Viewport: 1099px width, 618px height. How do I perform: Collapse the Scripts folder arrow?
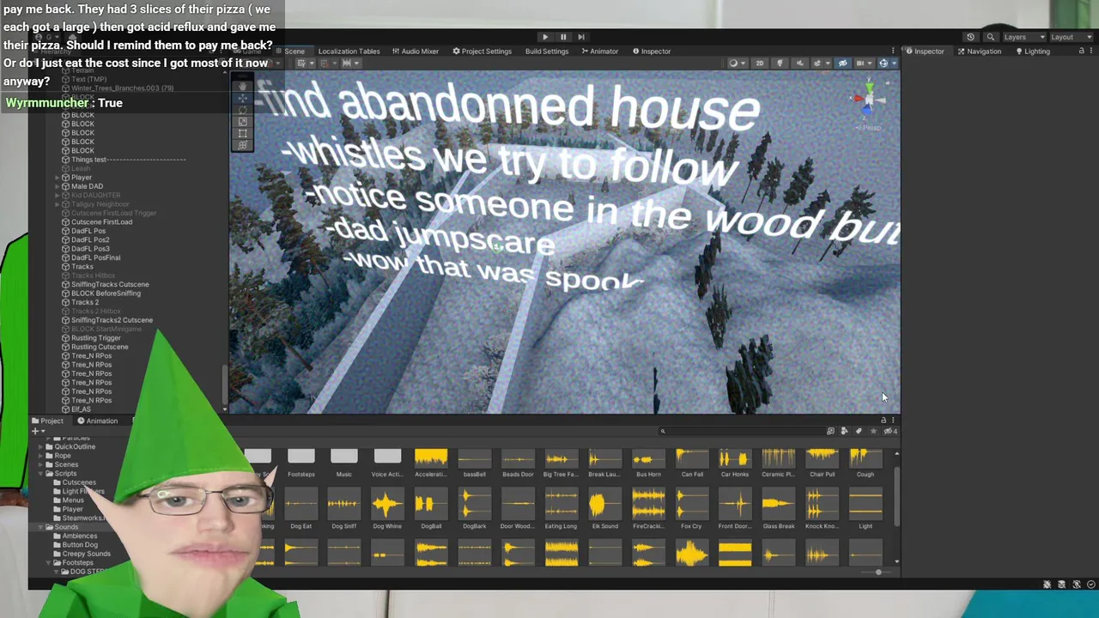[x=40, y=474]
